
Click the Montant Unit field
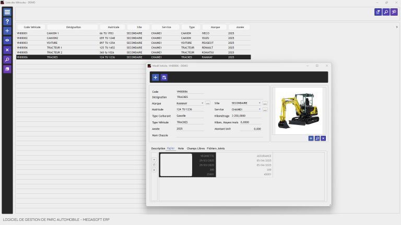pos(251,129)
